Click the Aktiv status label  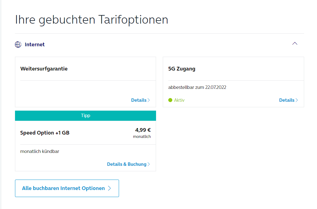(x=179, y=100)
